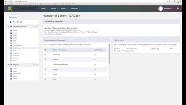Click refresh icon on Englisch row

[37, 65]
